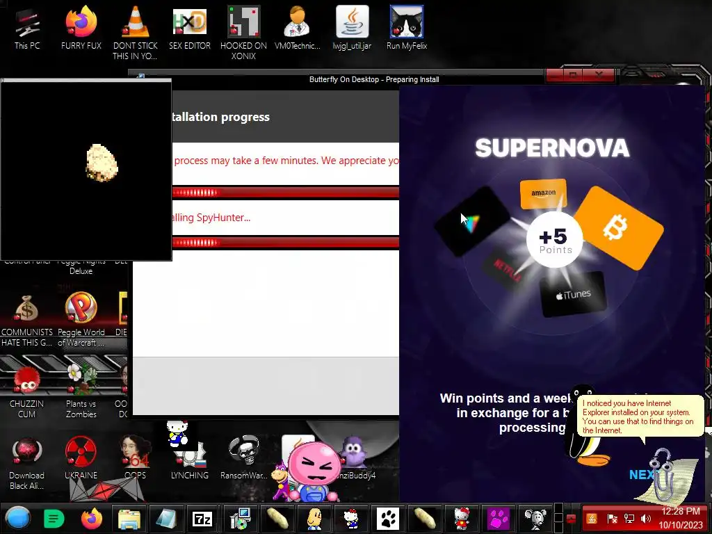
Task: Close the Butterfly On Desktop installer window
Action: (599, 75)
